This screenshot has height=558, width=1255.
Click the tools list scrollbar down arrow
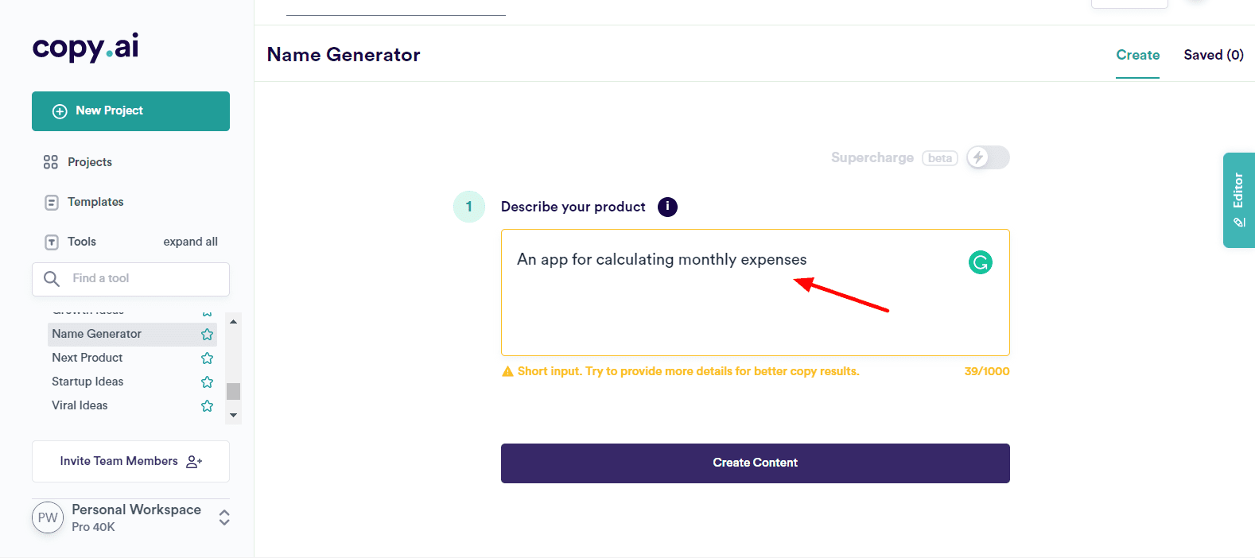tap(233, 415)
